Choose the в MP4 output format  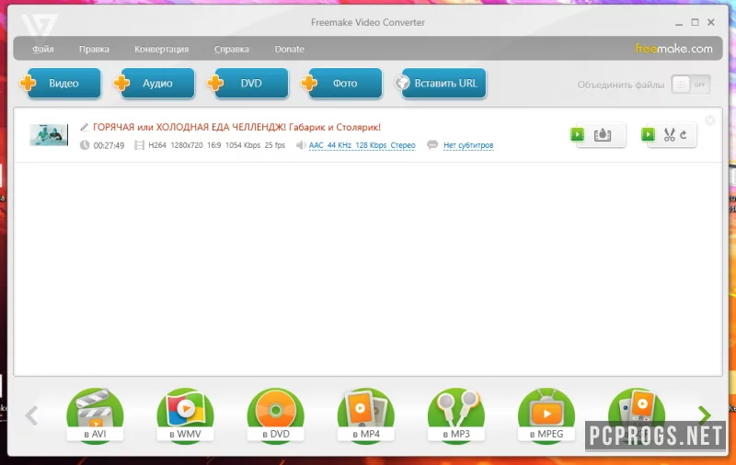pyautogui.click(x=366, y=415)
